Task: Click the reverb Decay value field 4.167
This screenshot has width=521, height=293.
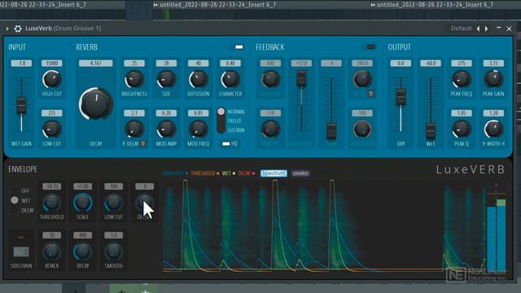Action: tap(96, 63)
